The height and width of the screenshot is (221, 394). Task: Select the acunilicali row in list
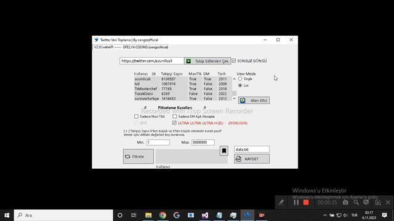point(183,79)
